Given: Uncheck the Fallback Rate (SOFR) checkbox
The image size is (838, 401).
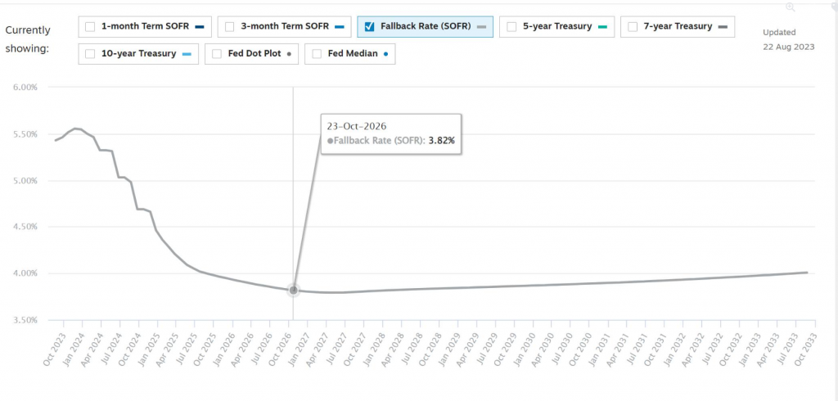Looking at the screenshot, I should 369,26.
